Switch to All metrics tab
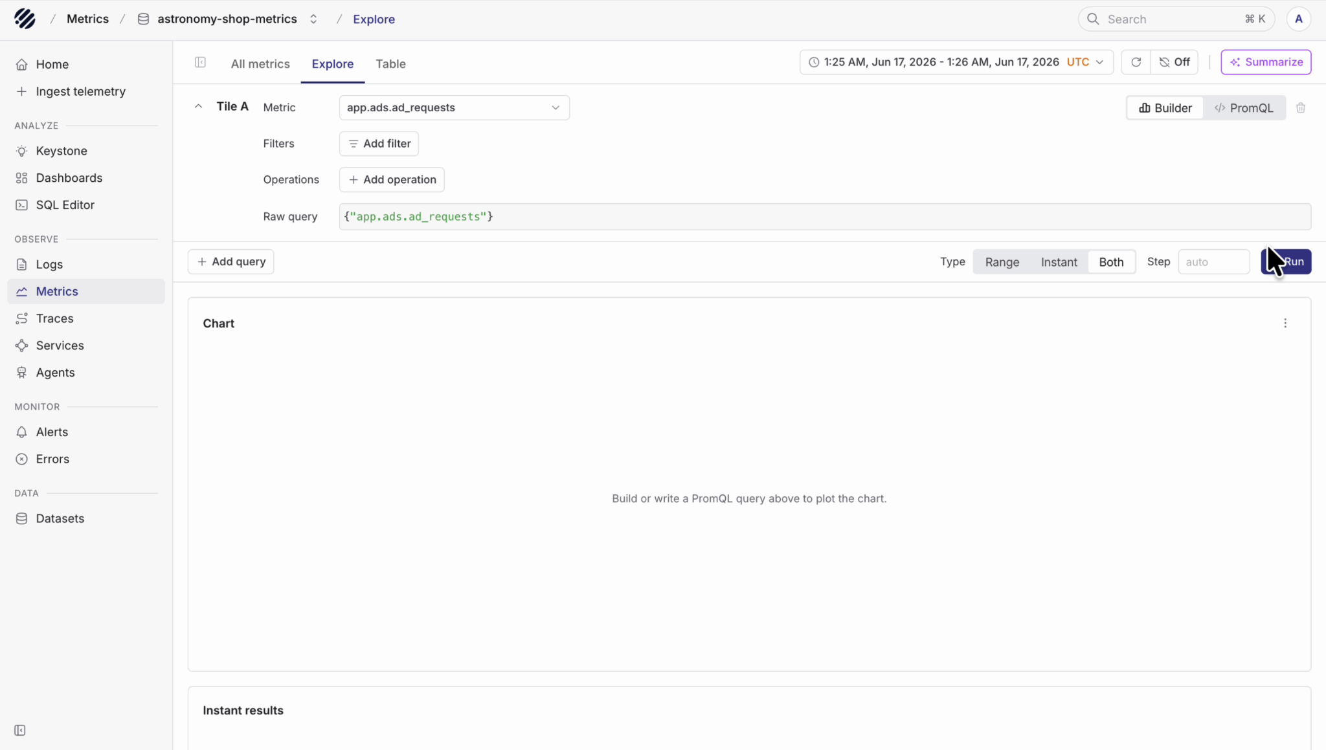The height and width of the screenshot is (750, 1326). 260,64
